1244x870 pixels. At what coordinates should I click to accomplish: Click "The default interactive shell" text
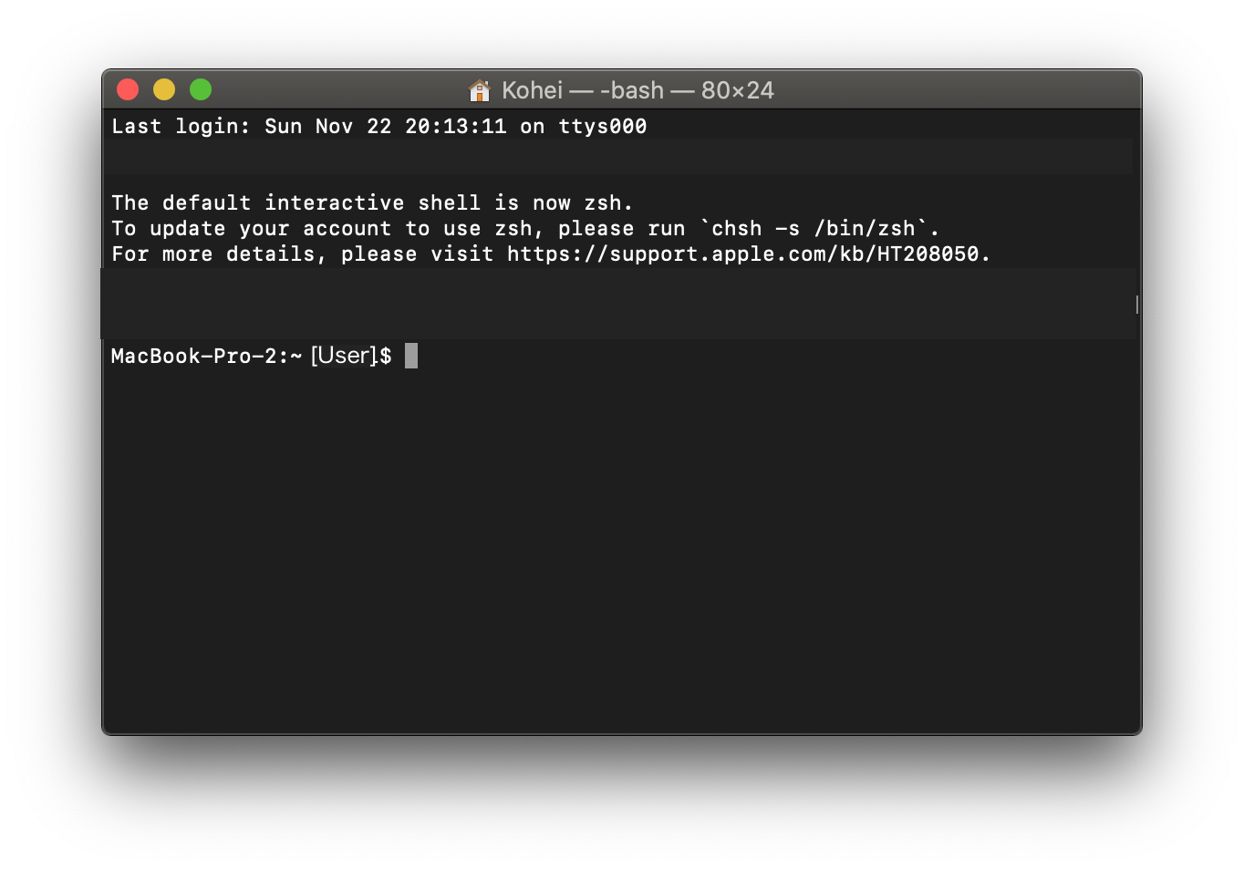[257, 203]
